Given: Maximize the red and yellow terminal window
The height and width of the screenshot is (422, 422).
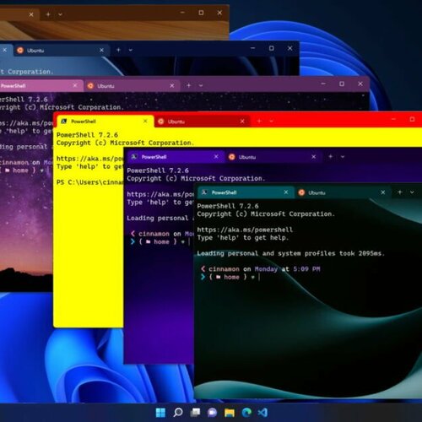Looking at the screenshot, I should [x=412, y=119].
